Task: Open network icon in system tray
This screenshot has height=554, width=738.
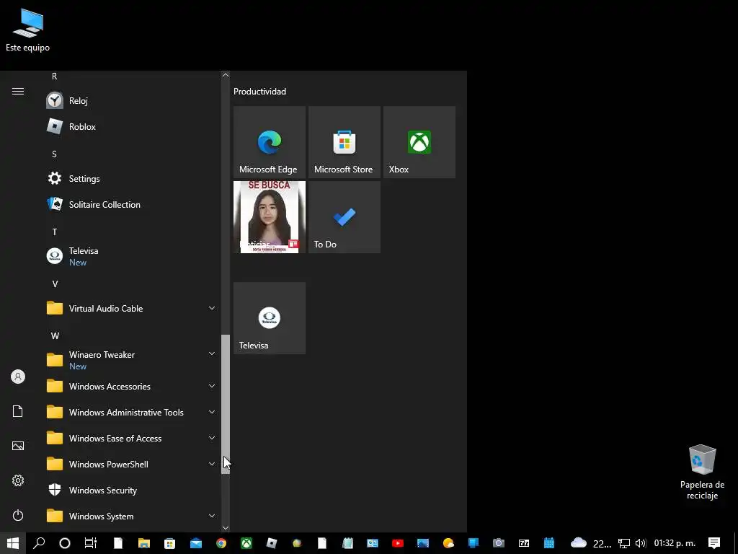Action: (x=624, y=543)
